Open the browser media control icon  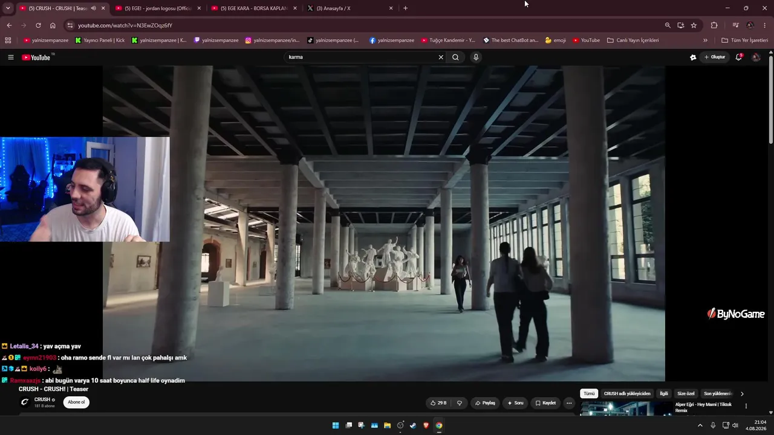(x=735, y=25)
